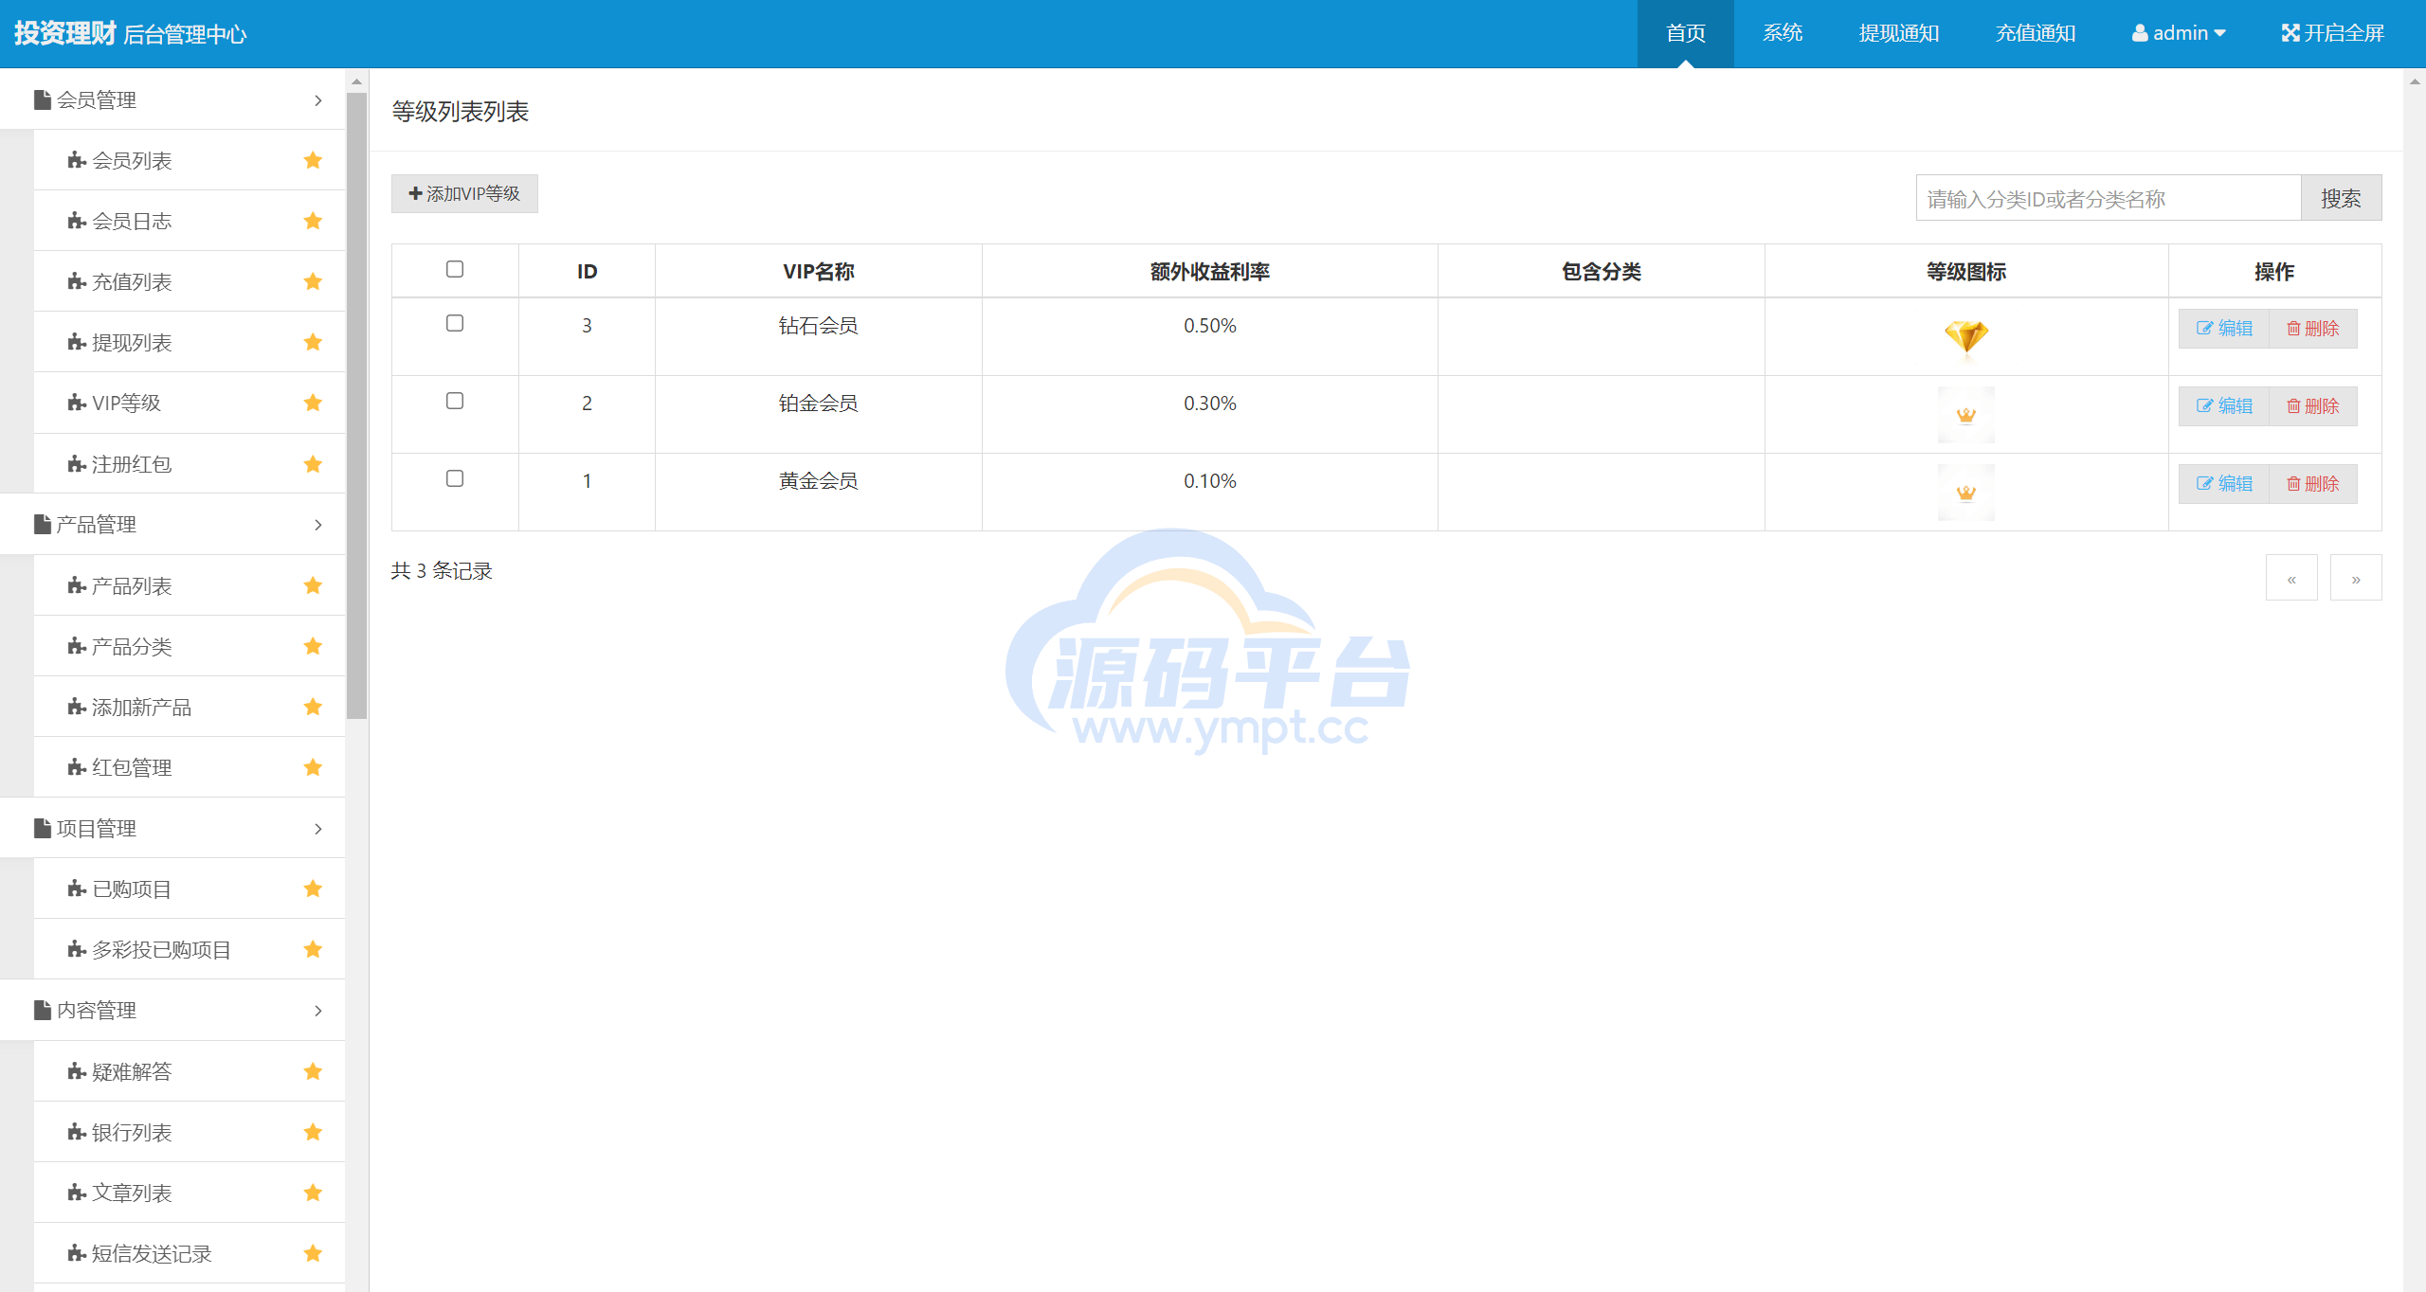Click the star icon next to VIP等级
This screenshot has width=2426, height=1292.
coord(313,403)
